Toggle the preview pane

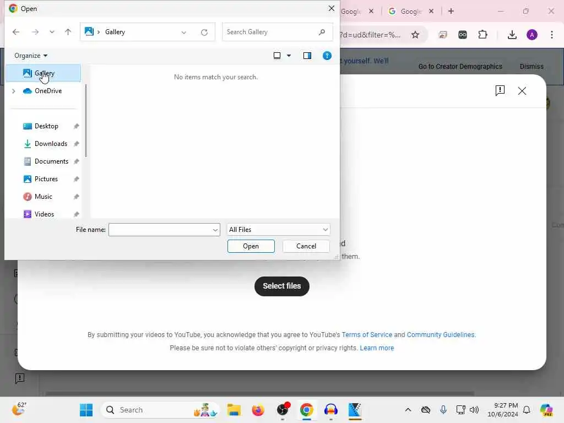[307, 56]
